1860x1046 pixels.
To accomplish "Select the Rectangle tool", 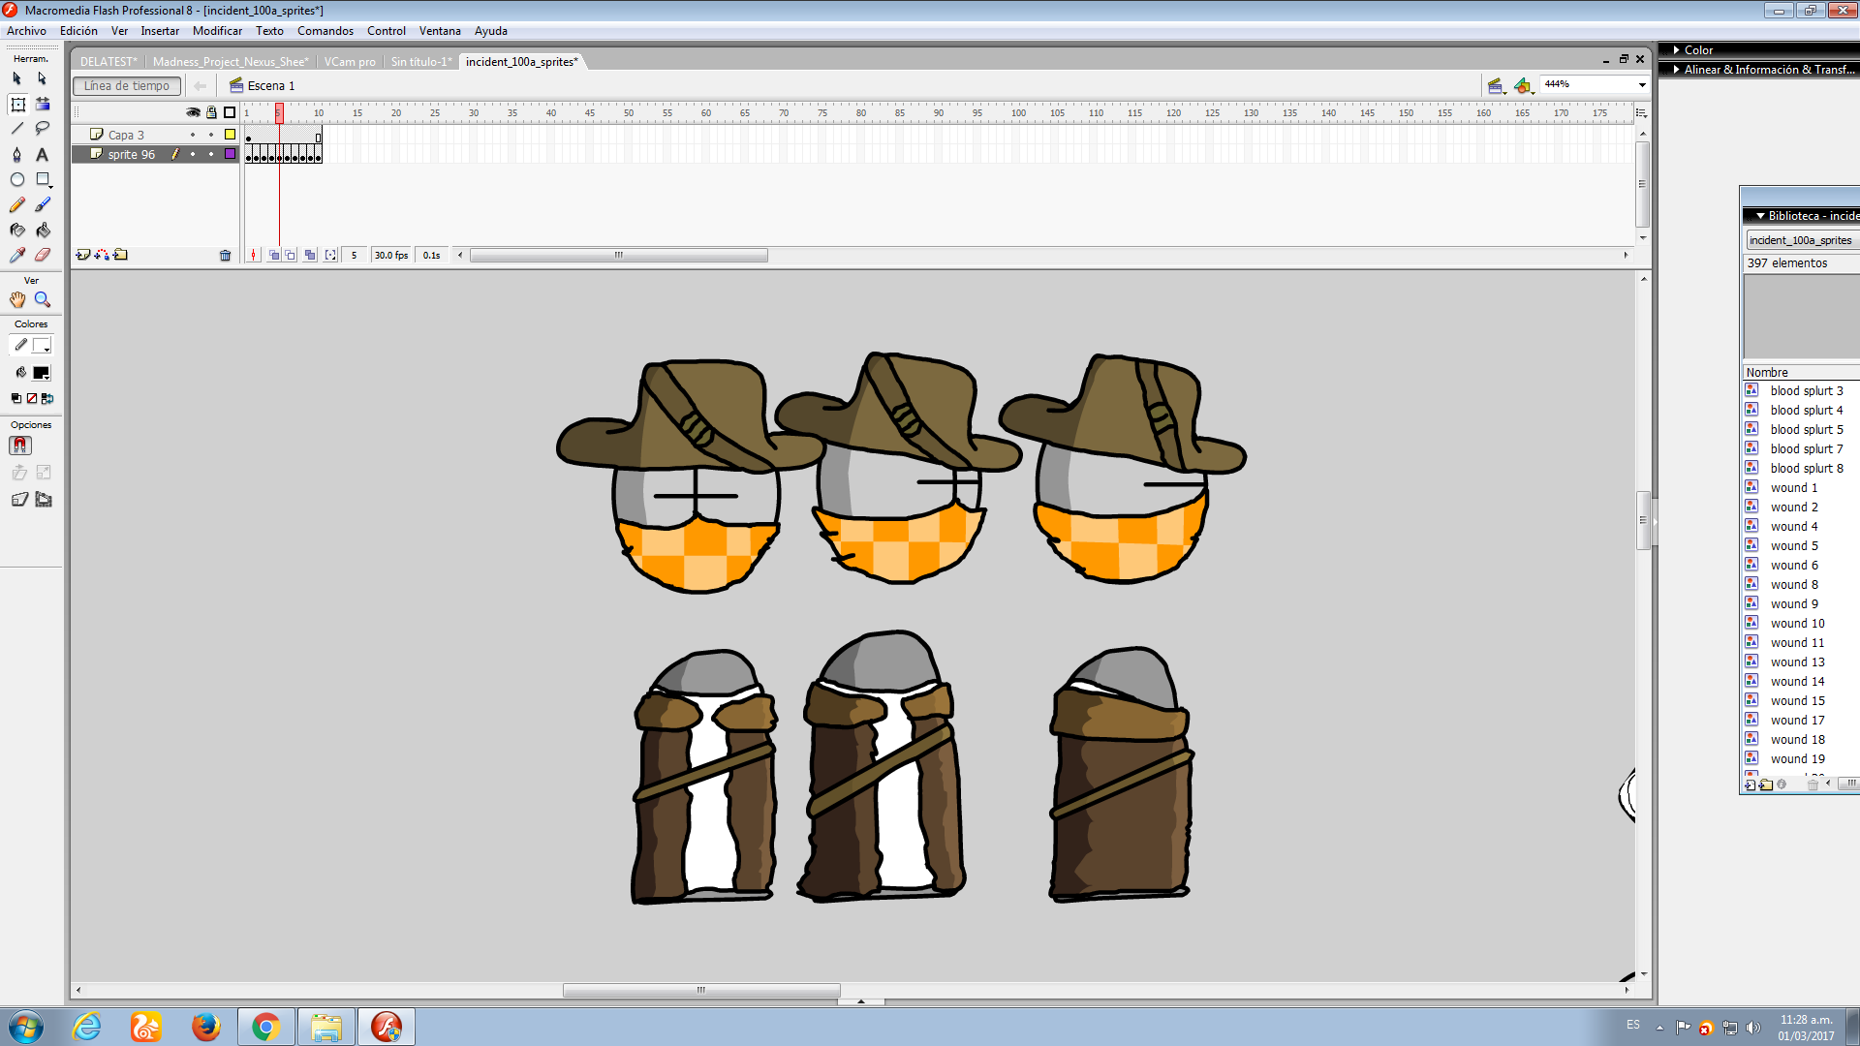I will (x=43, y=179).
